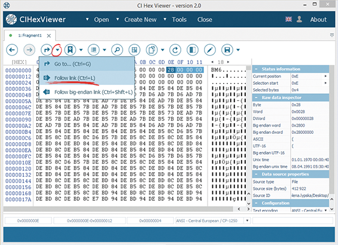Click the app globe icon in title bar
Screen dimensions: 338x245
(x=7, y=5)
